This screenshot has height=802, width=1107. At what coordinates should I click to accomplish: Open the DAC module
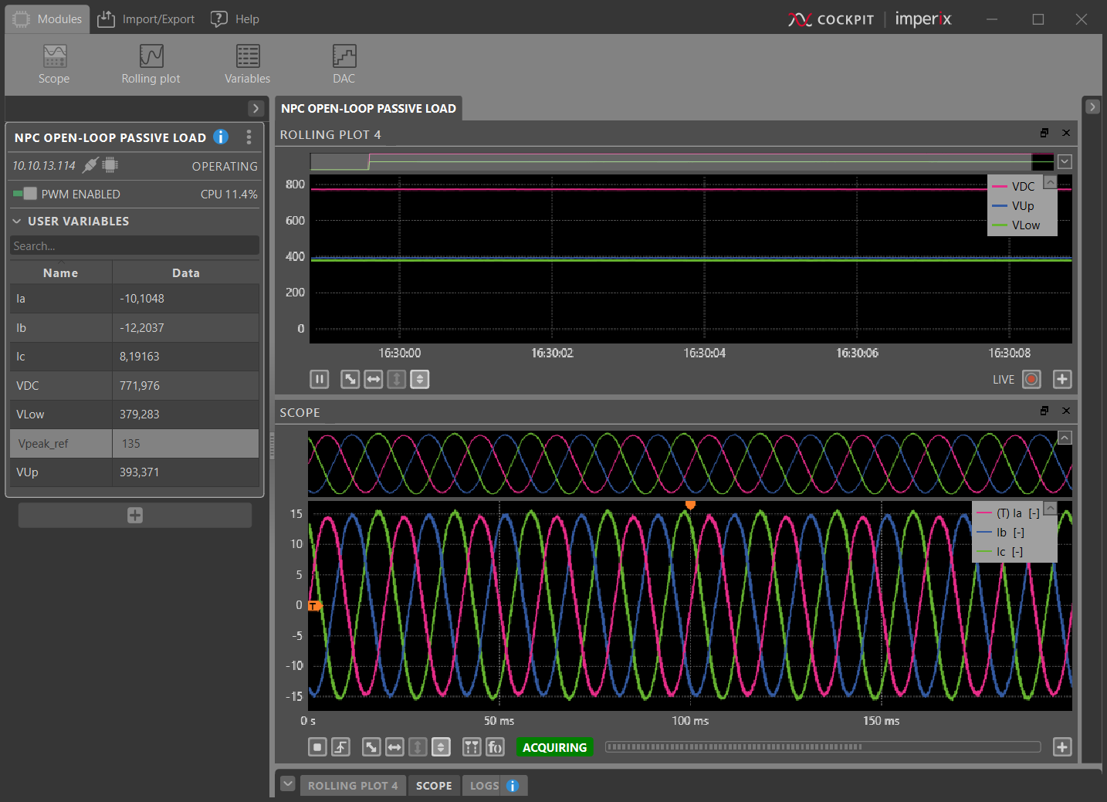click(344, 63)
